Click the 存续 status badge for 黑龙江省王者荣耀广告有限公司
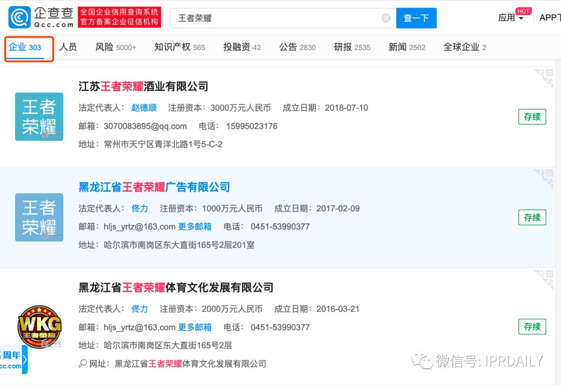Viewport: 561px width, 386px height. [x=532, y=217]
